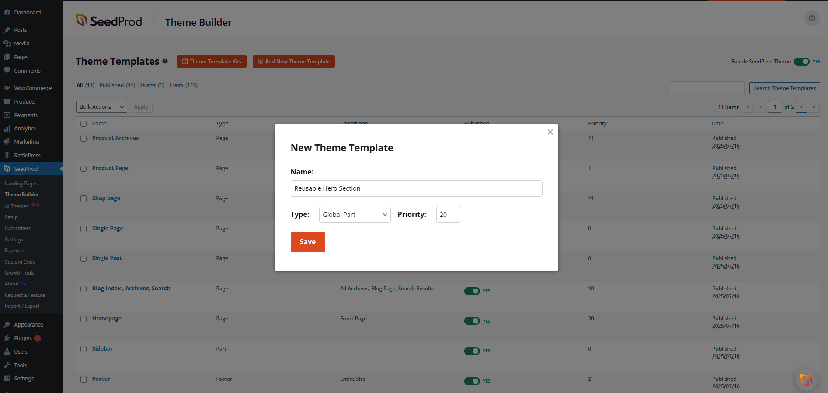Toggle published switch for Homepage row
The width and height of the screenshot is (828, 393).
point(472,321)
